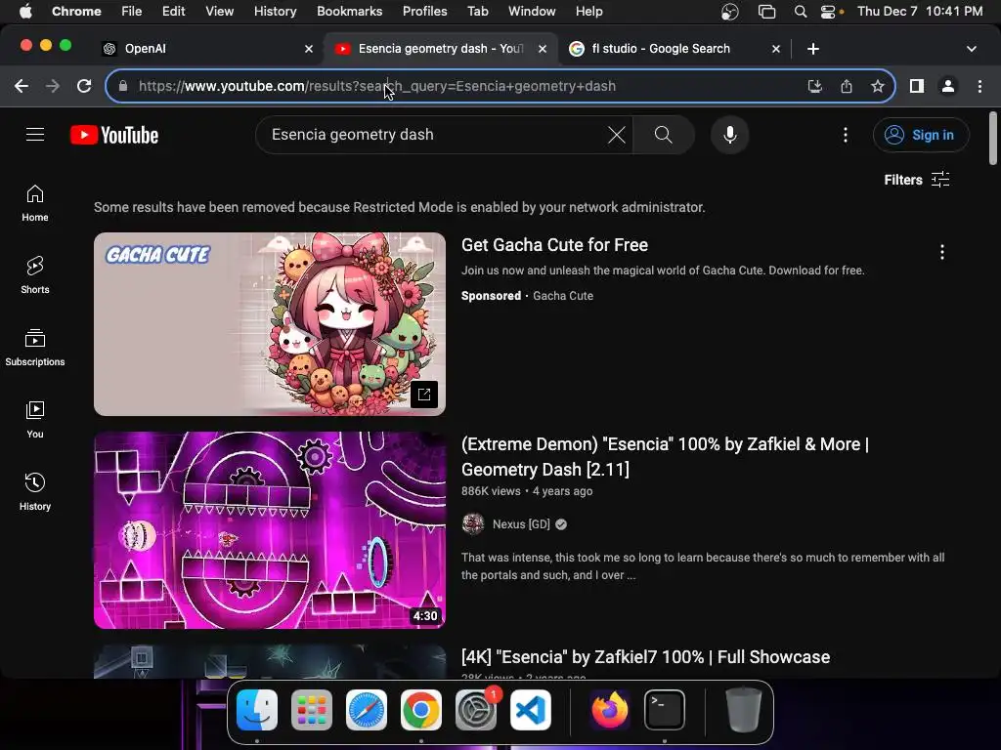Open the Apple menu

coord(25,12)
